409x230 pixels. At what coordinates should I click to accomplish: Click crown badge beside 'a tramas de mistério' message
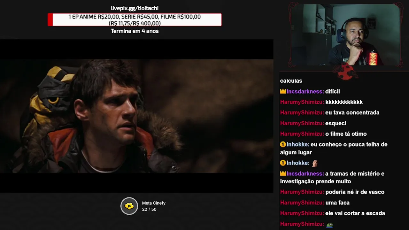[283, 173]
